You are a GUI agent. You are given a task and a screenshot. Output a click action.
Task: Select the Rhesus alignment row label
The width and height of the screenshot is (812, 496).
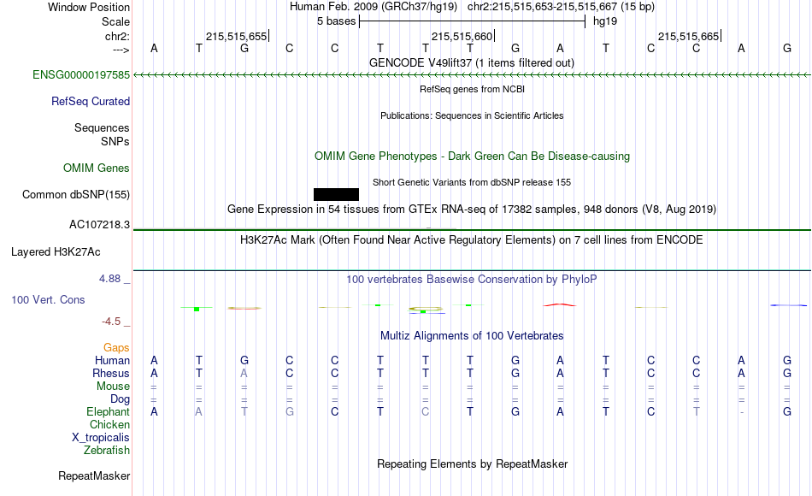pos(111,373)
